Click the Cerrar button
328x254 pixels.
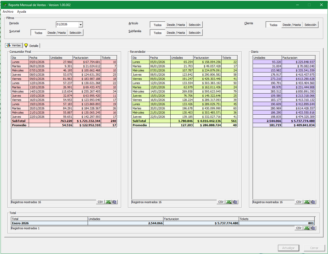[x=314, y=248]
